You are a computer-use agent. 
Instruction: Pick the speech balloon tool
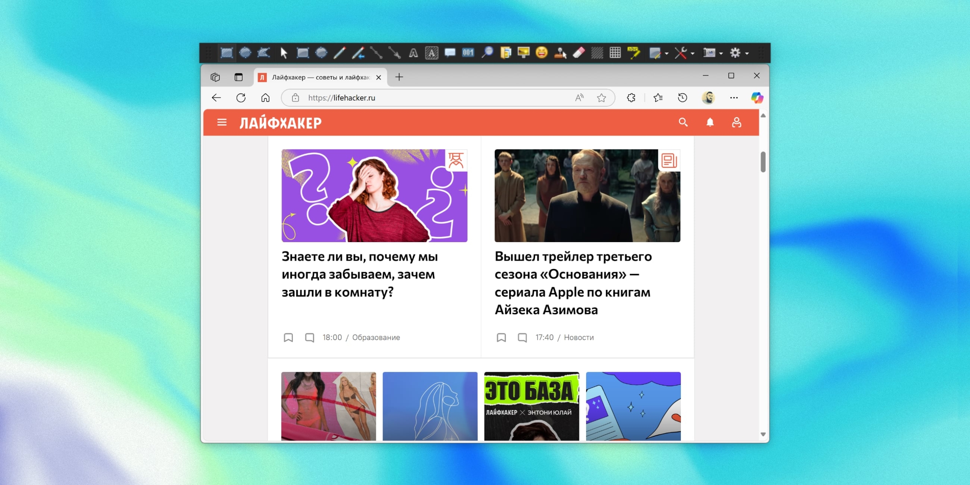click(x=450, y=53)
